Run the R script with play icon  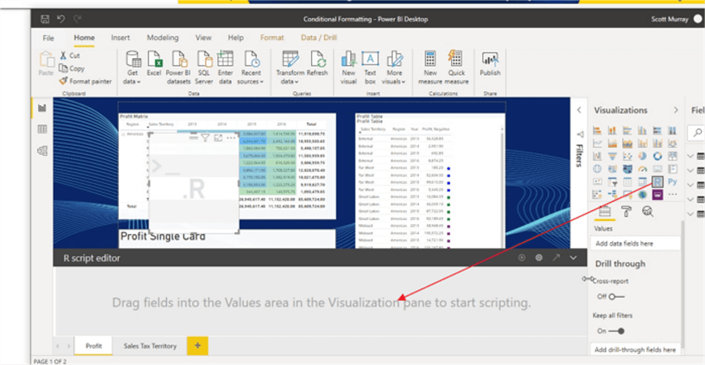(x=522, y=257)
